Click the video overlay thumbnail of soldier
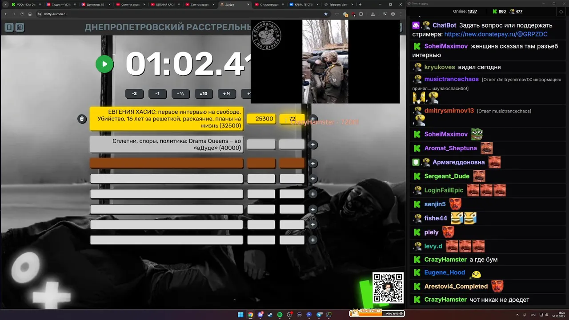 (x=325, y=61)
